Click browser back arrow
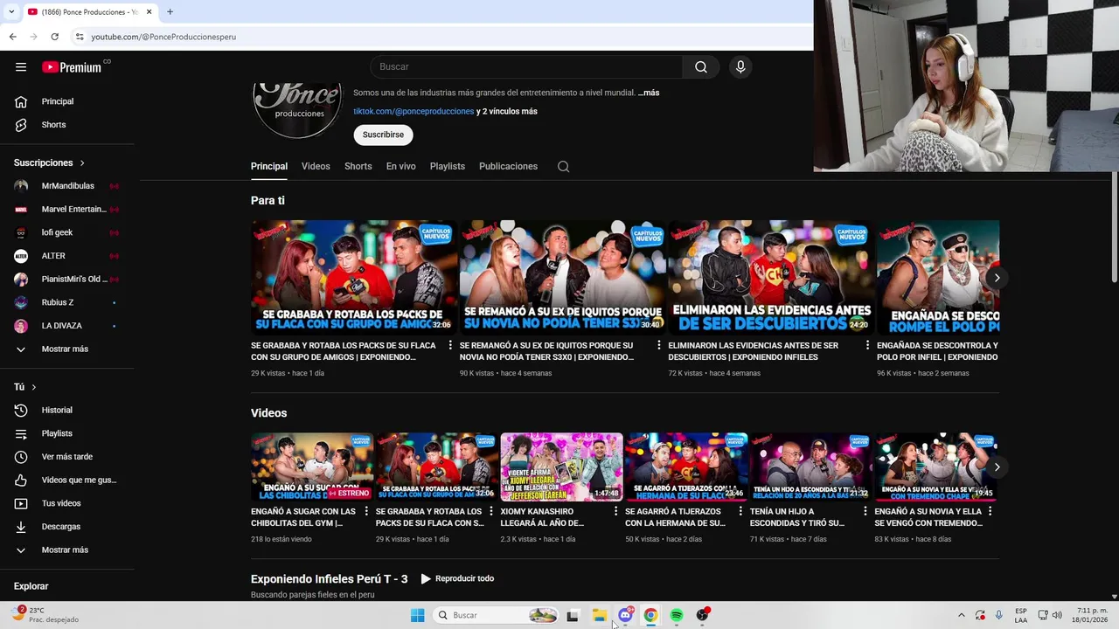Viewport: 1119px width, 629px height. pos(12,37)
